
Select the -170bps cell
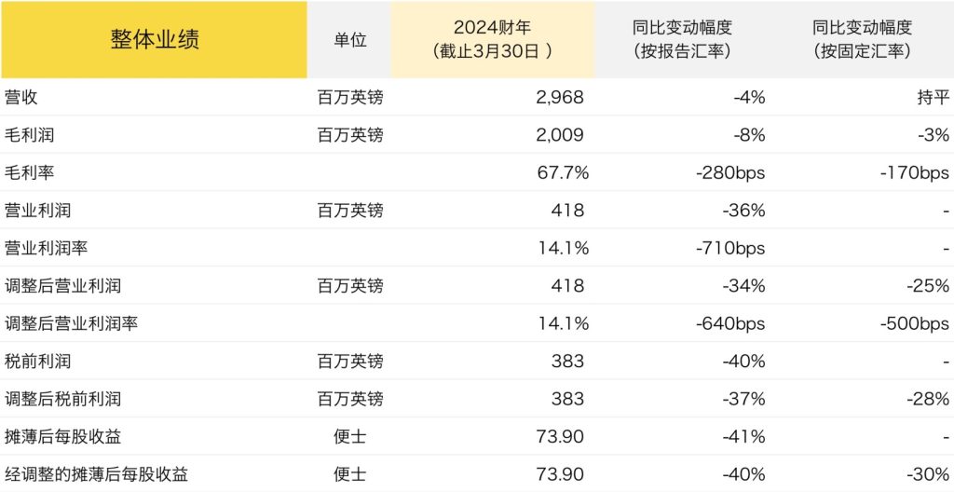tap(915, 172)
